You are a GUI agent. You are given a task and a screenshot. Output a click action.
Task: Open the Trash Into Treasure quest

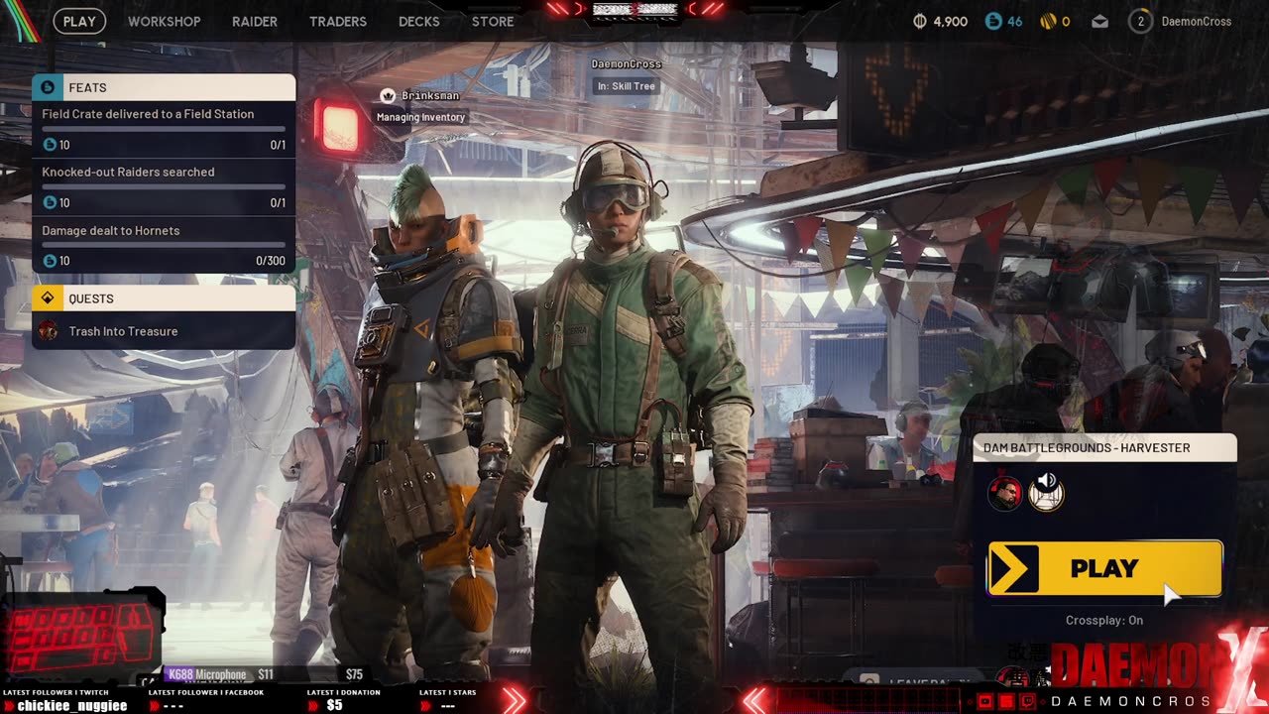[x=164, y=331]
